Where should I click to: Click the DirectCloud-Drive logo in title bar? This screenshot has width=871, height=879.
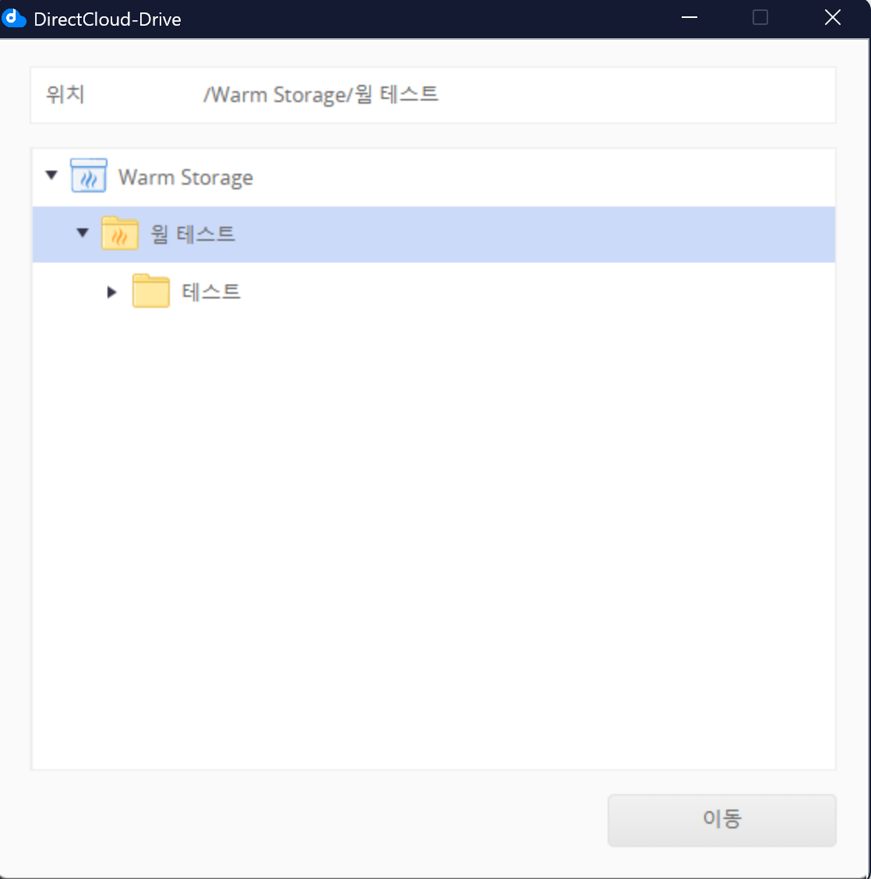tap(14, 18)
